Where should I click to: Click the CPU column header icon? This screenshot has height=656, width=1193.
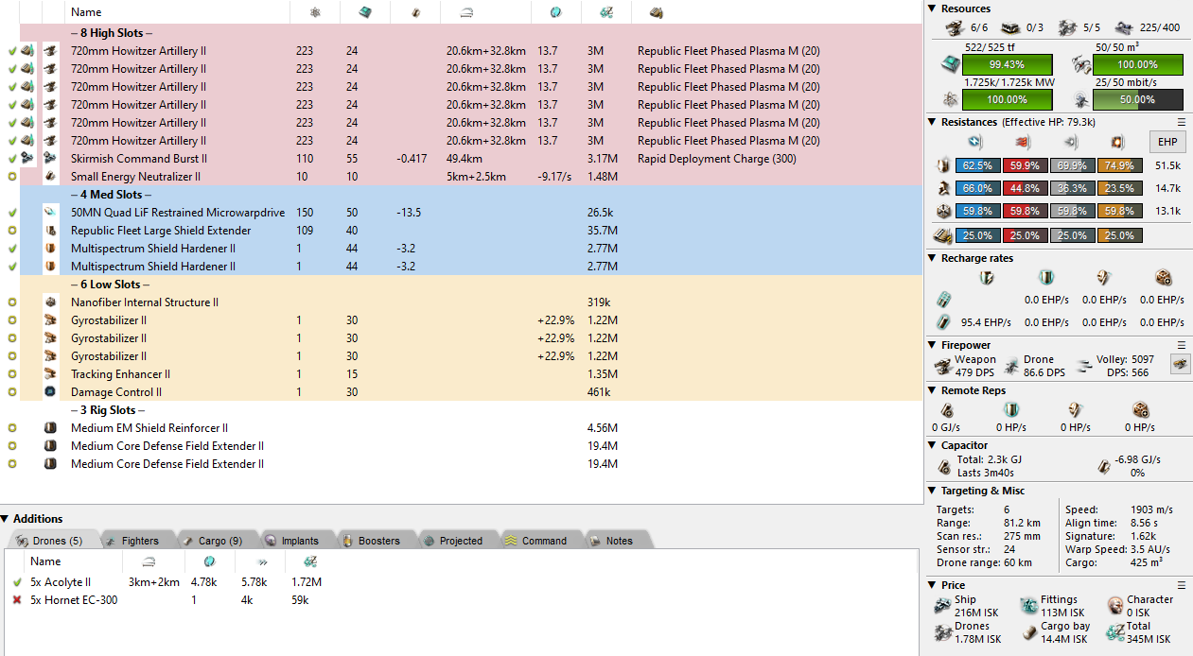click(x=364, y=12)
